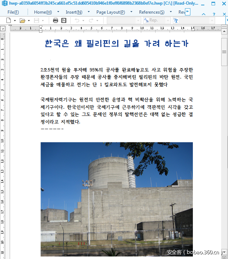Click the Print icon
Viewport: 228px width, 259px height.
point(56,20)
